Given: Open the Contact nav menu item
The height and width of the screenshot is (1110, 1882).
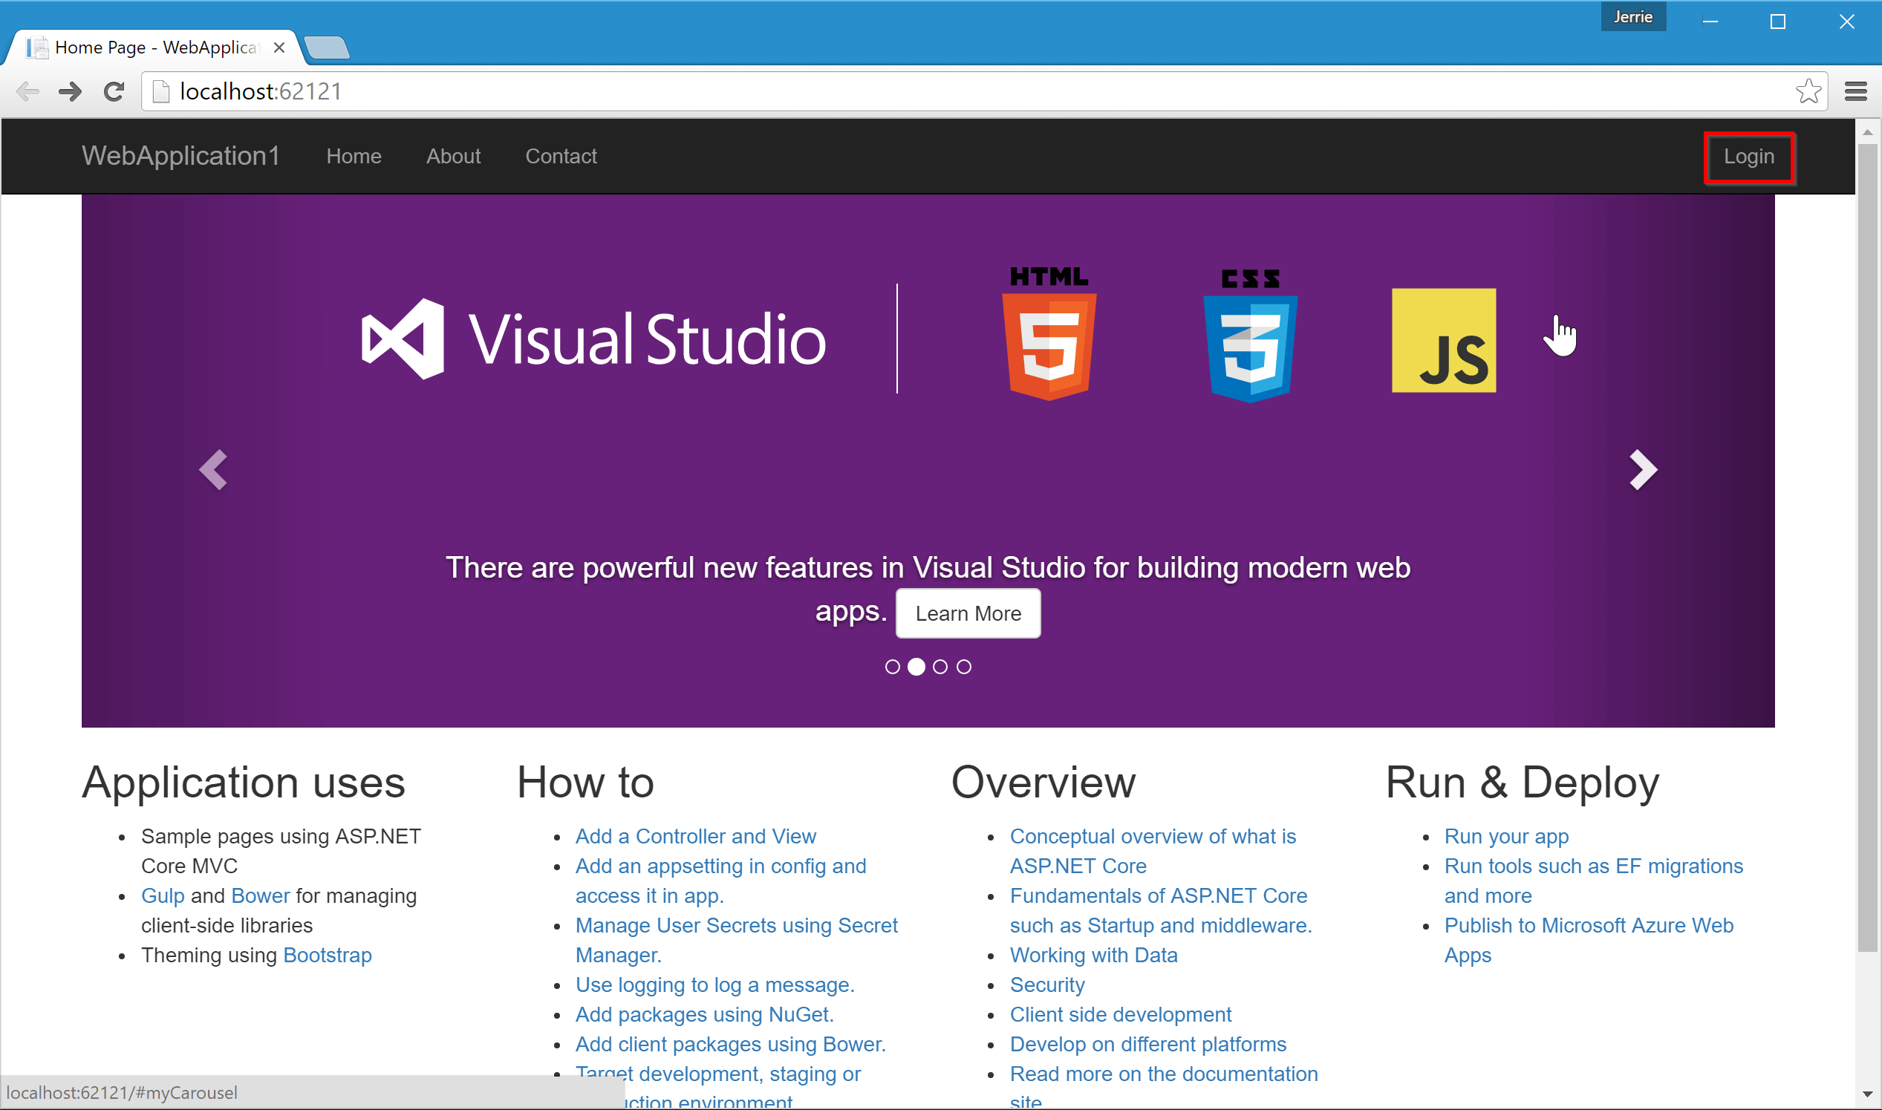Looking at the screenshot, I should 561,157.
